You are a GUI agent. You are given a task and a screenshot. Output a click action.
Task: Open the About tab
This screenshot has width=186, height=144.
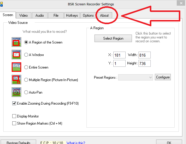[104, 16]
